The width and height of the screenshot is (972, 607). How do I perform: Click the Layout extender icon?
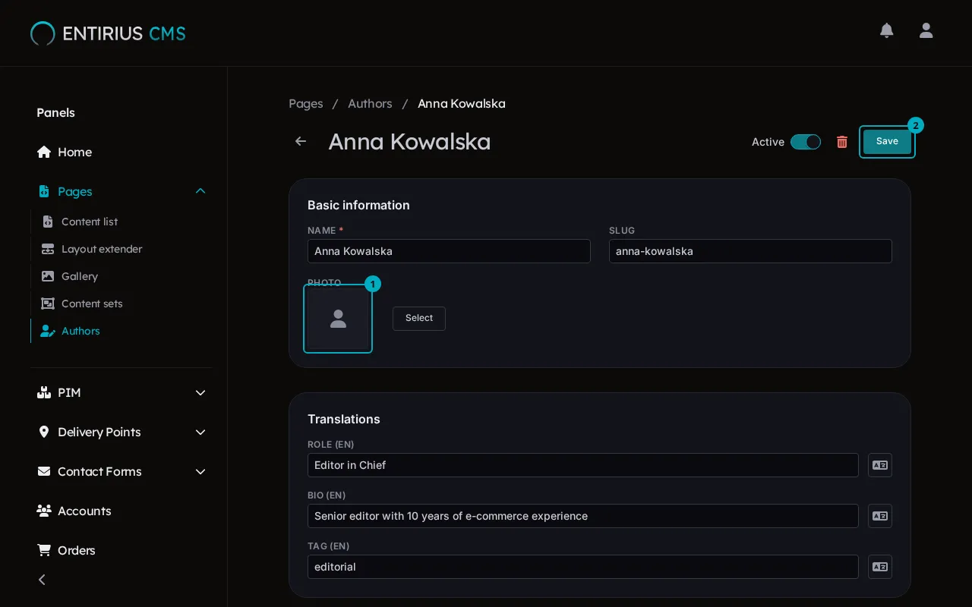pyautogui.click(x=48, y=249)
